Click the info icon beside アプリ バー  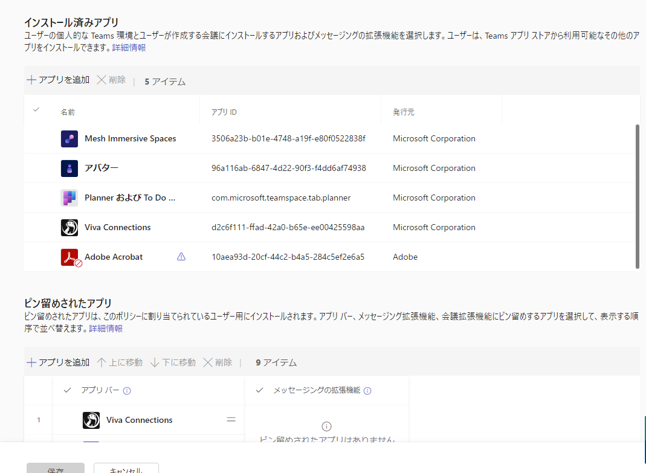pos(127,391)
